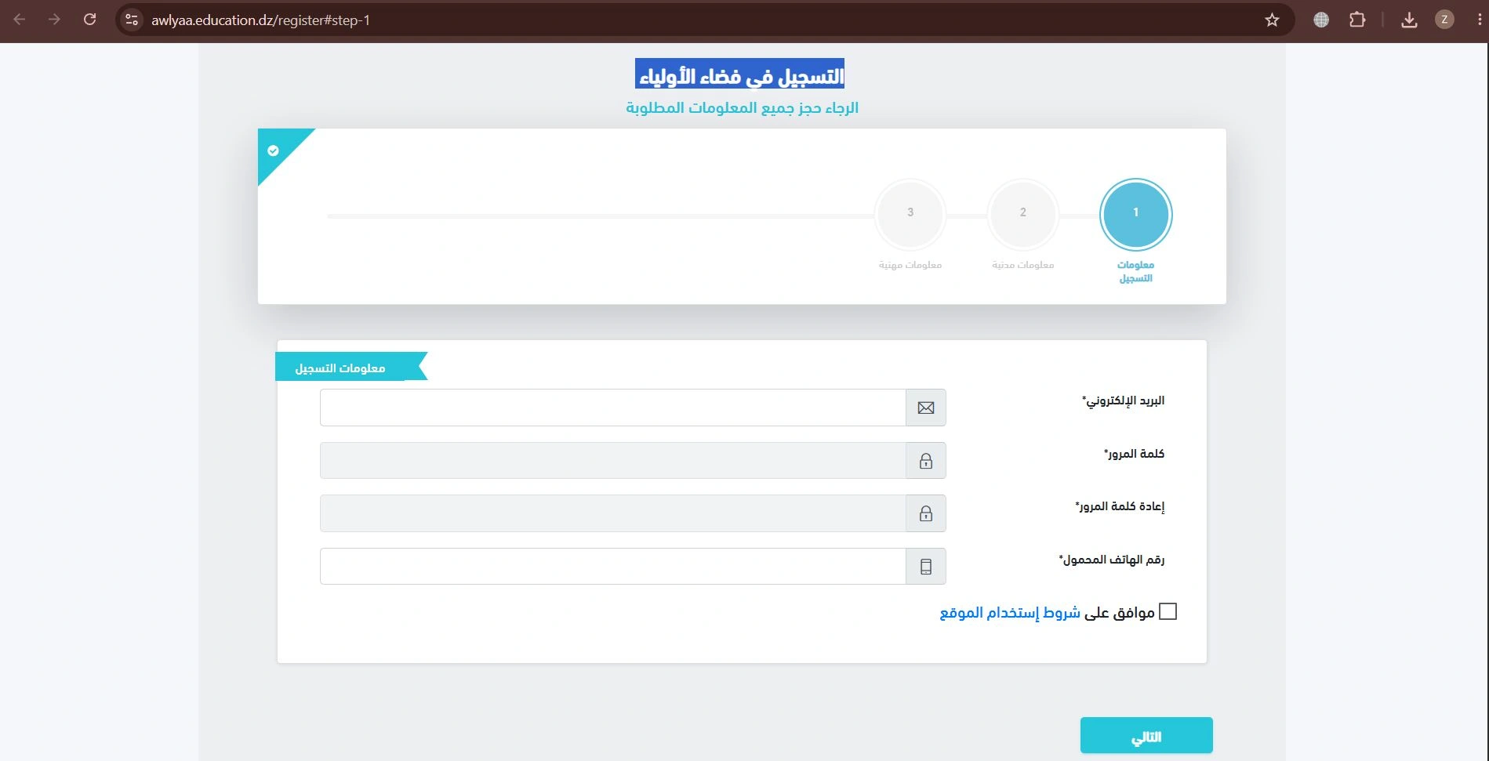Open Chrome three-dot menu
1489x761 pixels.
1479,20
